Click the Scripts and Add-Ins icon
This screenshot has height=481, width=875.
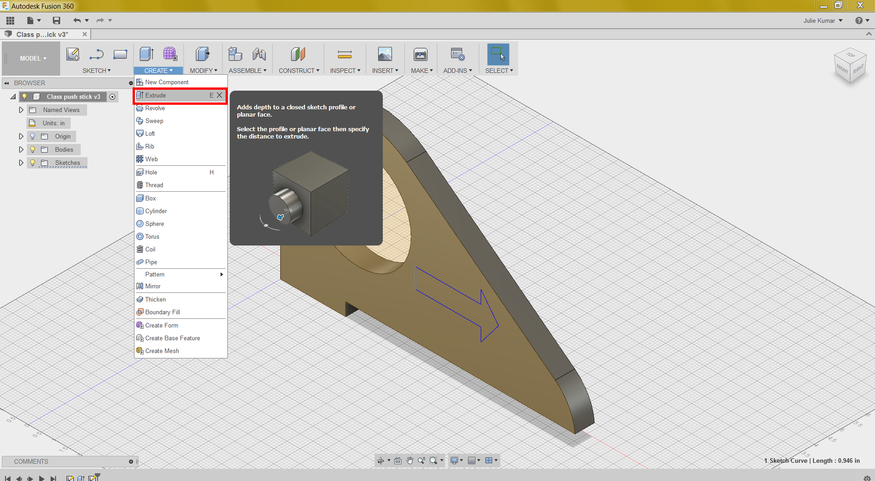[x=458, y=54]
